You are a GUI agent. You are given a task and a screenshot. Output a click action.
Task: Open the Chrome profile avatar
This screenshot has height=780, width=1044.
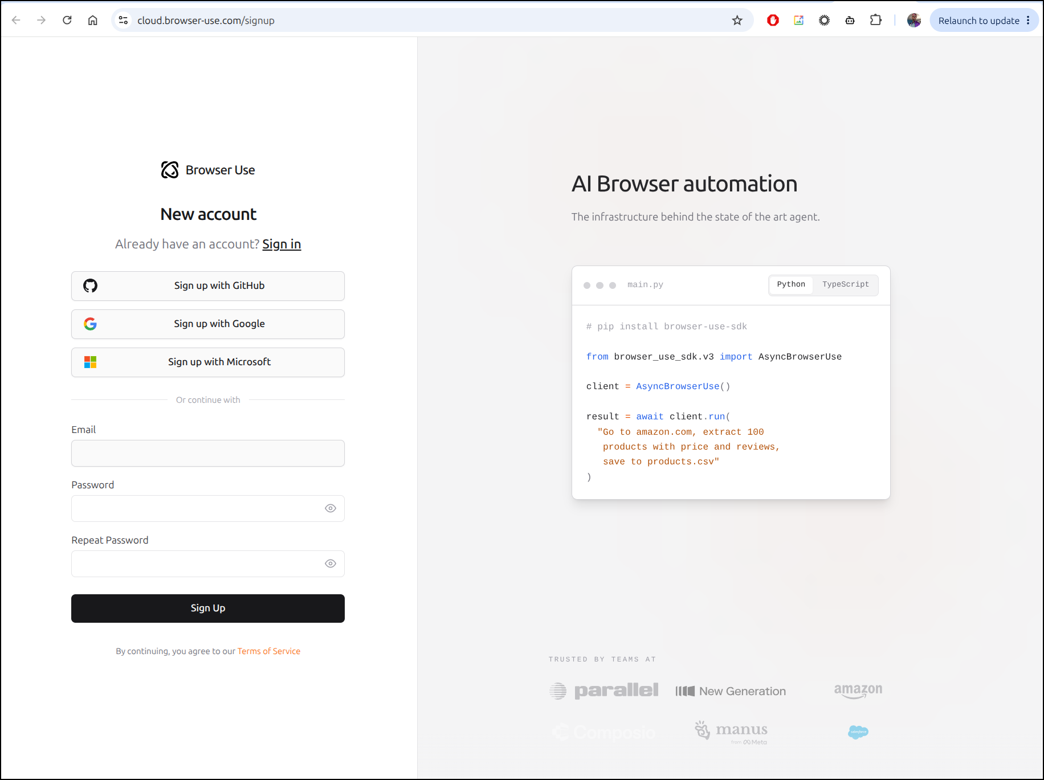coord(914,21)
